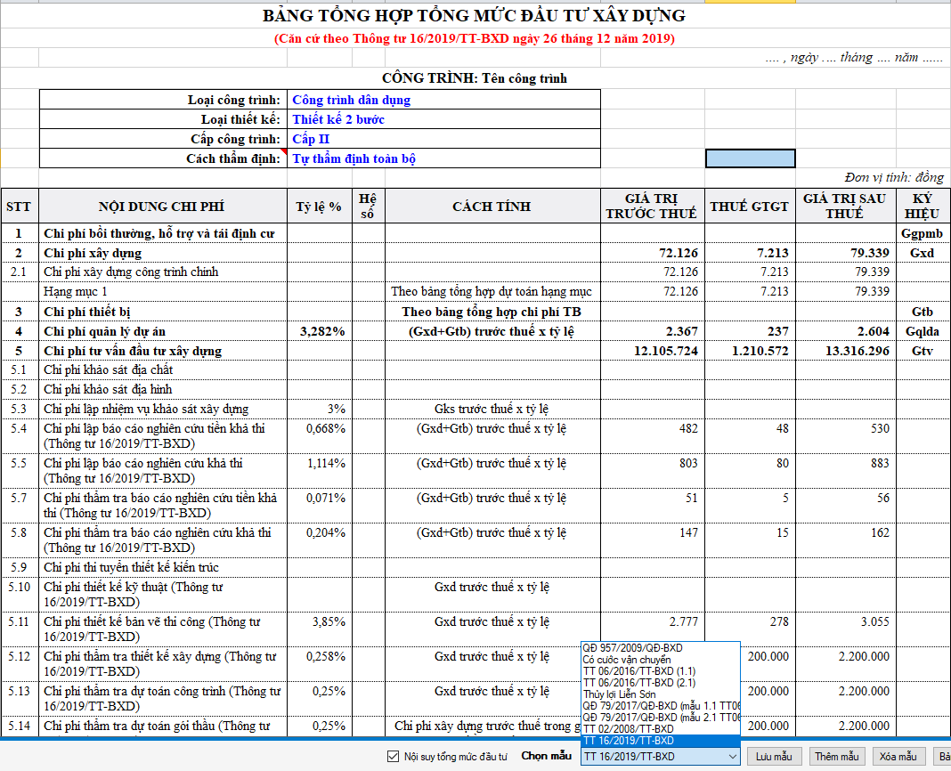Click GIÁ TRỊ SAU THUẾ header
This screenshot has height=771, width=951.
pos(845,207)
